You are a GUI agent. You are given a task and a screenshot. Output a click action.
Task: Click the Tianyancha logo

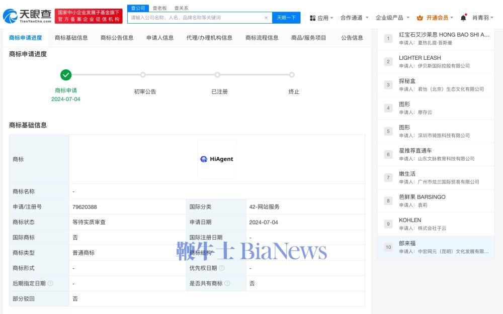tap(27, 16)
